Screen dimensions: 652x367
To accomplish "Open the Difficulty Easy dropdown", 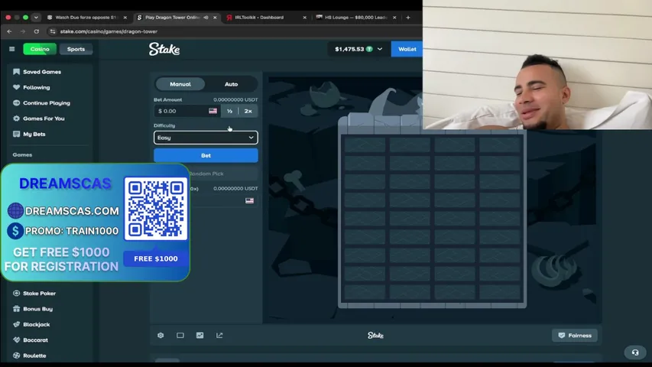I will 206,138.
